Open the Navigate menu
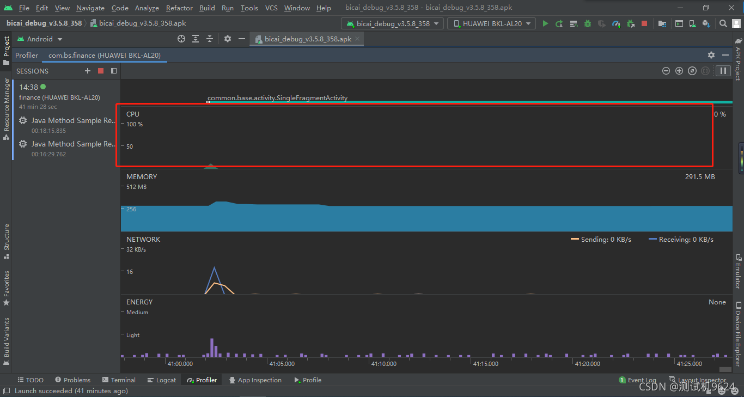This screenshot has height=397, width=744. click(90, 8)
